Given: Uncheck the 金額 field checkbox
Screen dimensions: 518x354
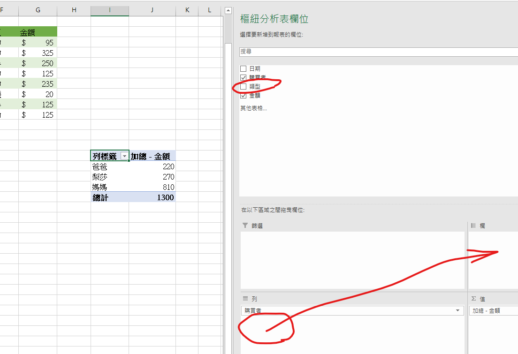Looking at the screenshot, I should [243, 95].
